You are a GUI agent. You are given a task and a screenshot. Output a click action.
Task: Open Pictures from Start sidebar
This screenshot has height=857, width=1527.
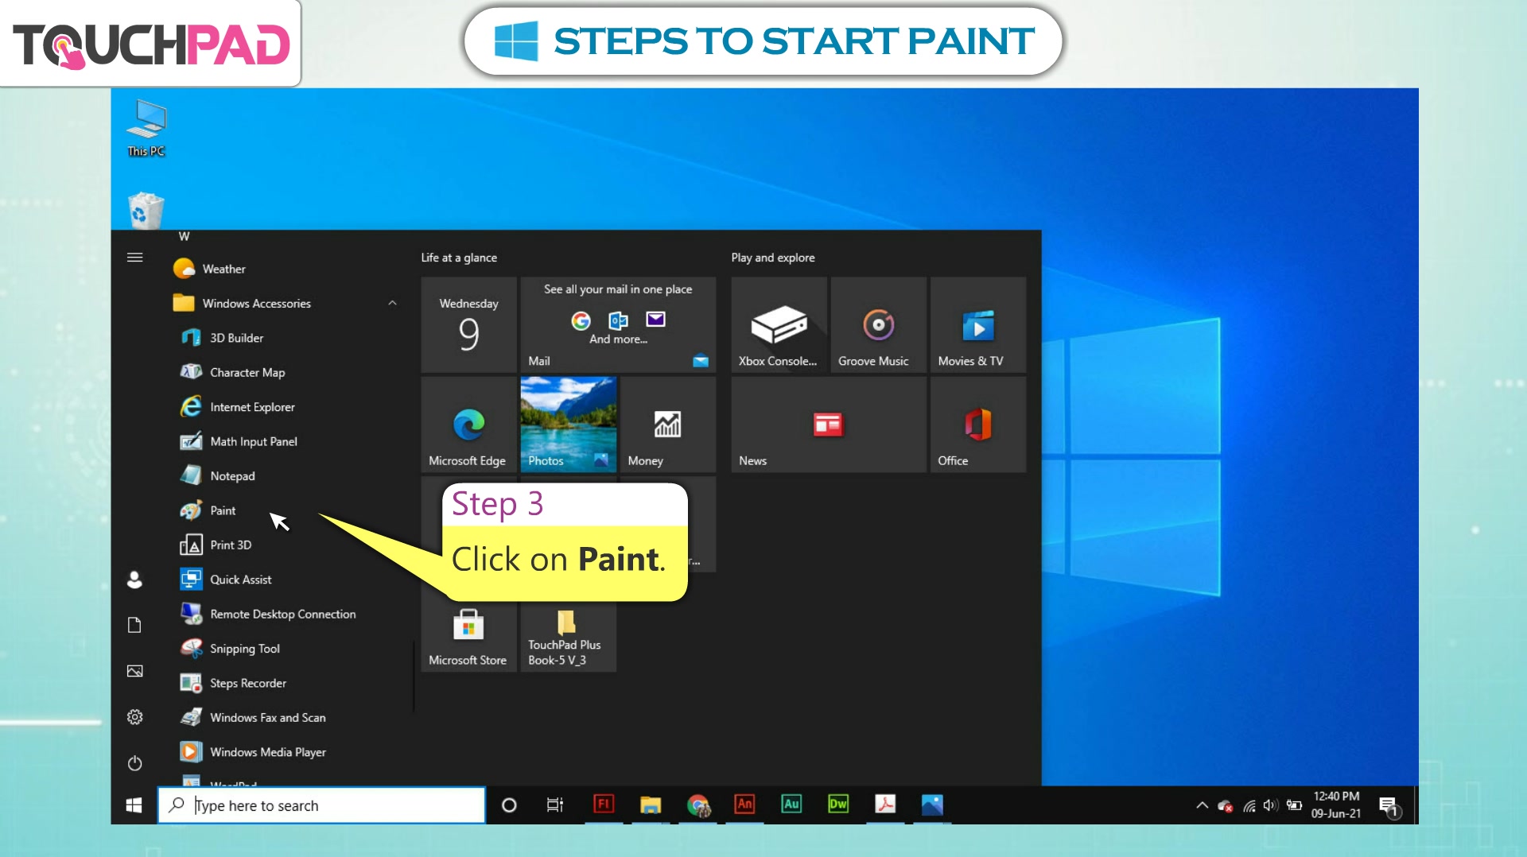pos(135,671)
